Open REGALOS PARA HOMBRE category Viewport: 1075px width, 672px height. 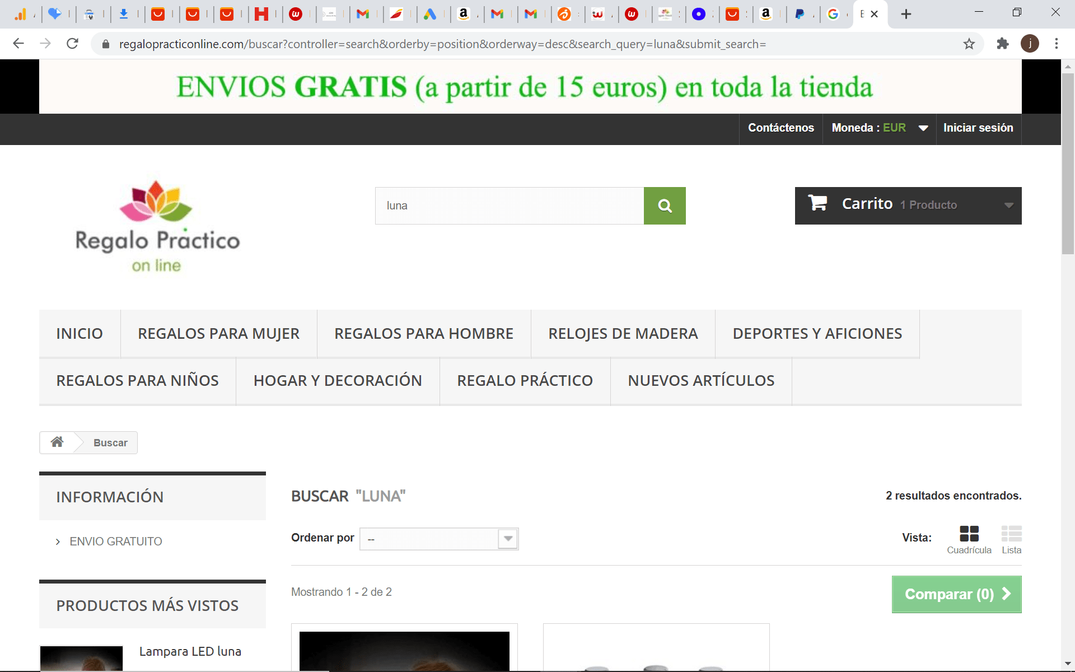click(424, 334)
